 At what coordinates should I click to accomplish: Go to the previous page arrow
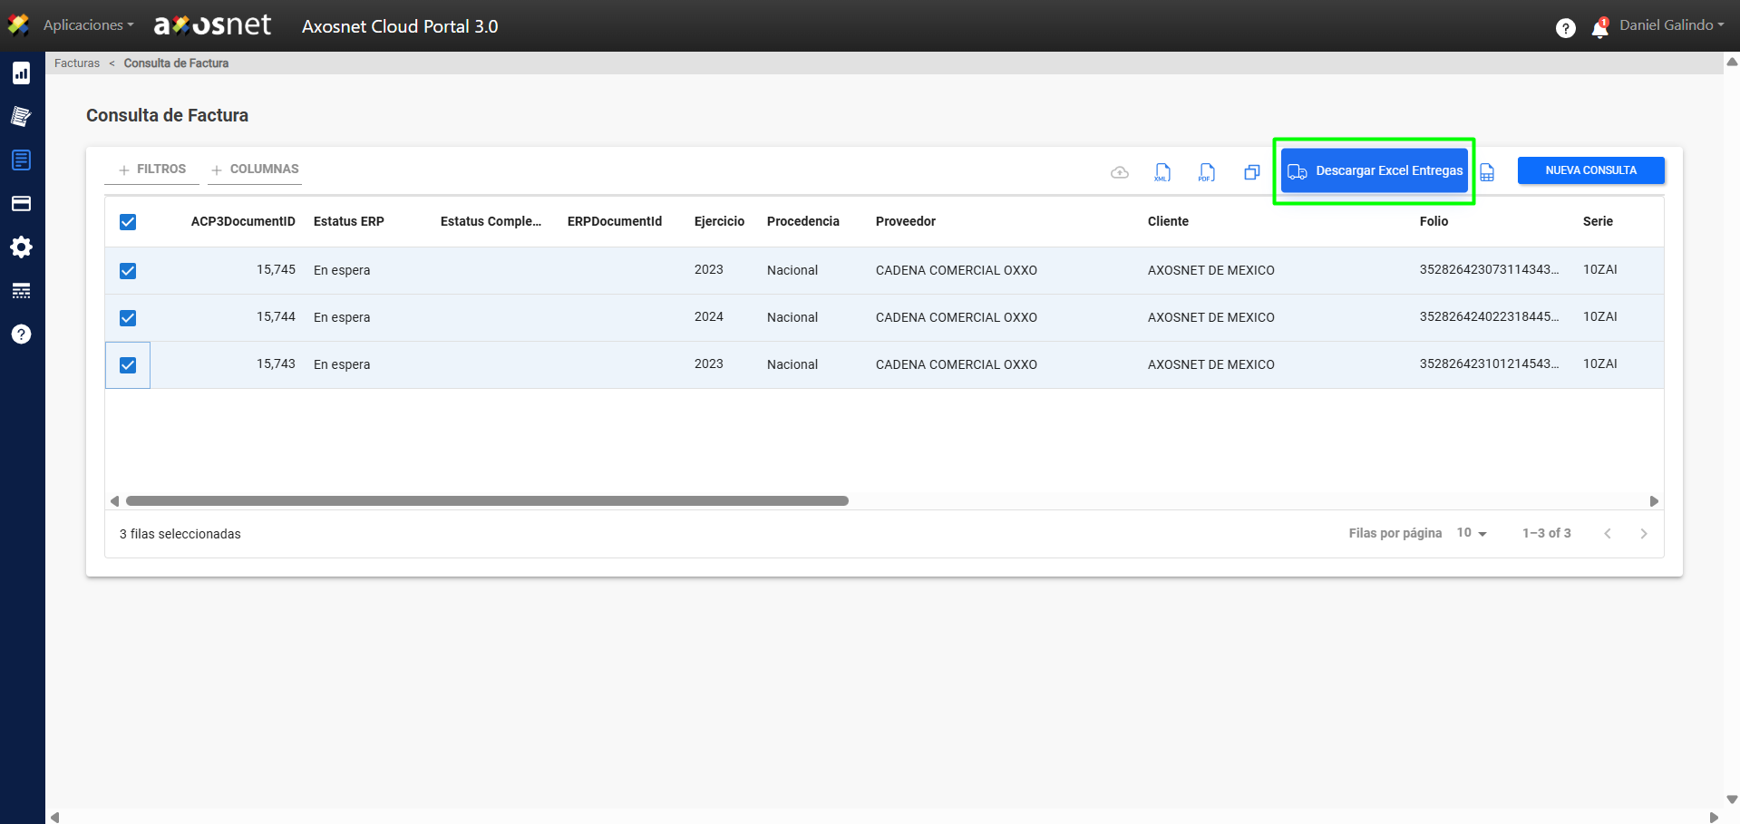(x=1608, y=534)
